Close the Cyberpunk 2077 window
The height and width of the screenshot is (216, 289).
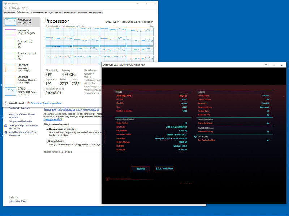[x=282, y=65]
